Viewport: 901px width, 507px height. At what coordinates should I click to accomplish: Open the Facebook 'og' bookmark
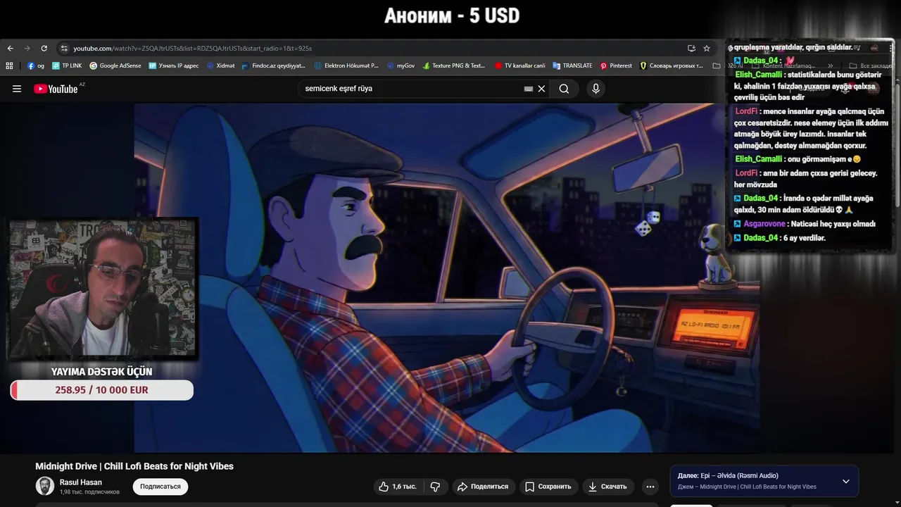click(36, 65)
